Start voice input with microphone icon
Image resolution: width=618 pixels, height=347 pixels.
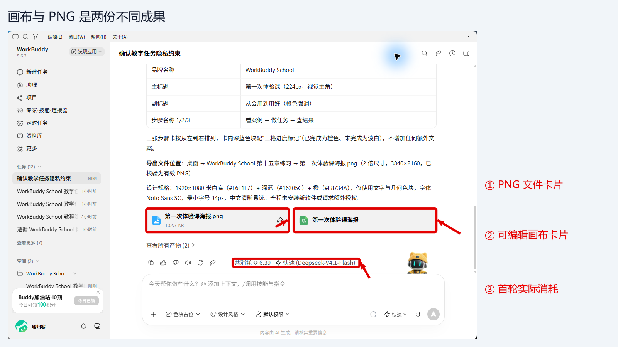(x=418, y=314)
